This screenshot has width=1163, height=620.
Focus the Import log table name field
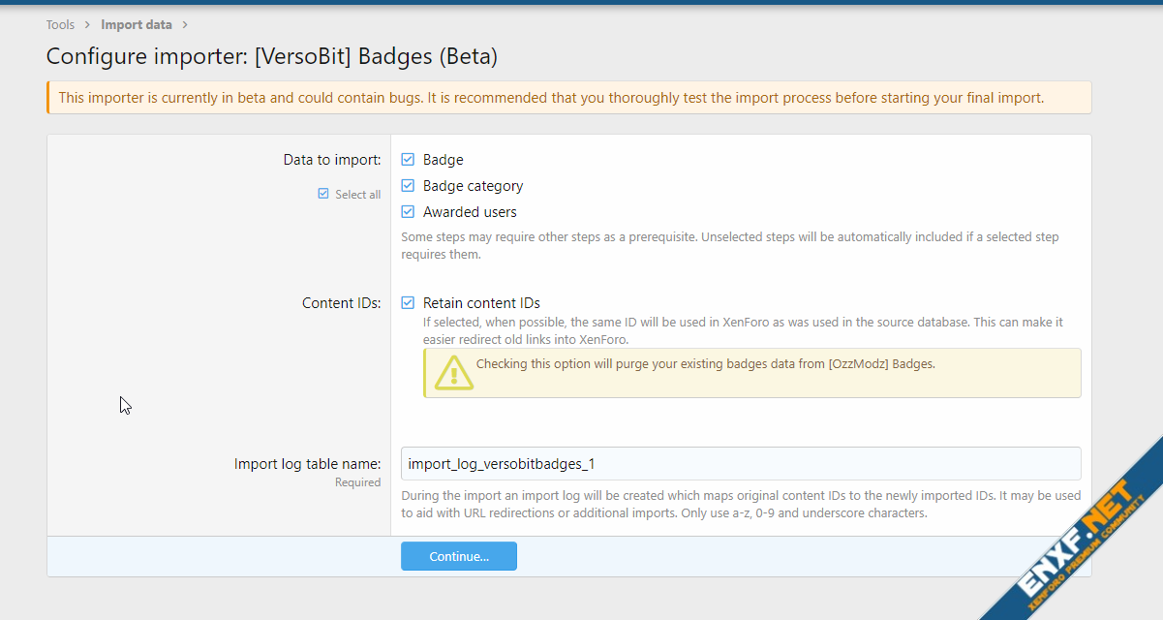[x=740, y=464]
